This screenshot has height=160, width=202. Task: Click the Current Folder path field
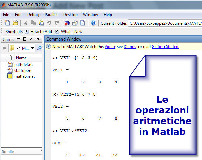[165, 23]
